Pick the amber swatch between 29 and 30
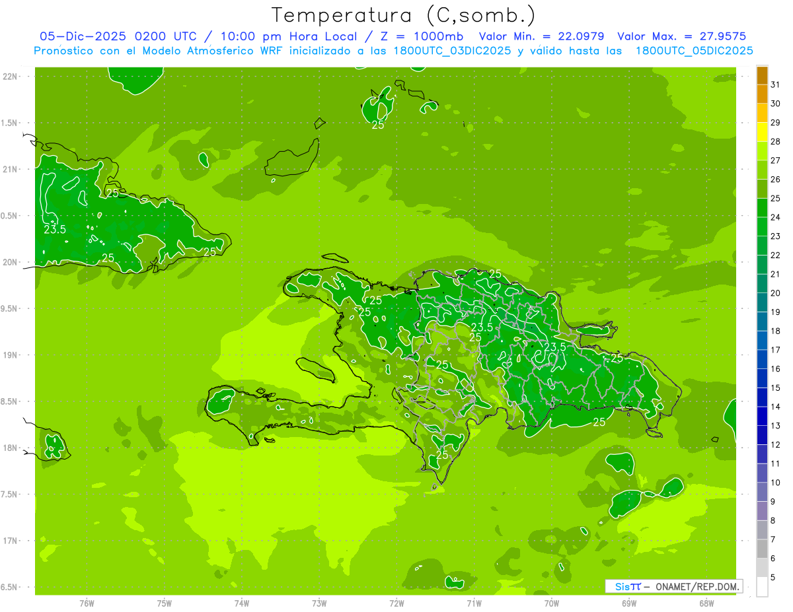This screenshot has width=793, height=612. click(x=762, y=113)
